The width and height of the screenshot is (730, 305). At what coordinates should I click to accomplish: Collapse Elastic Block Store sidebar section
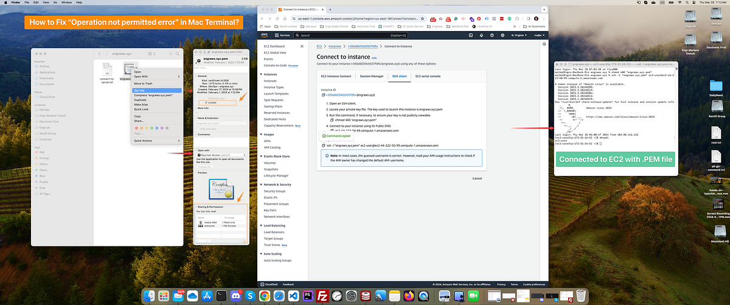click(x=261, y=156)
